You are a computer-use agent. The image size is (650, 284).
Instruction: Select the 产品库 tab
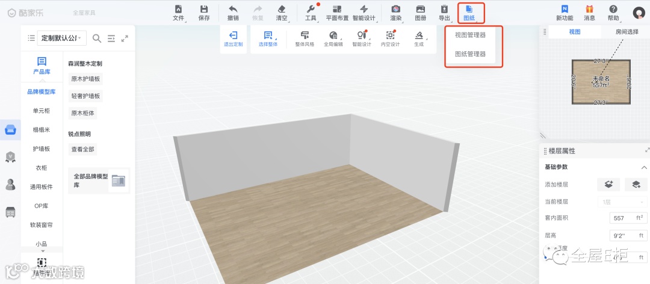click(42, 66)
